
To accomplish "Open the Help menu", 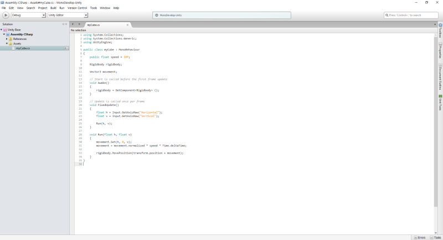I will pyautogui.click(x=116, y=8).
